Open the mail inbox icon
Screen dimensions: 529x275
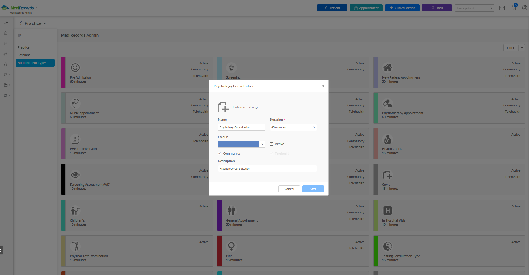click(x=502, y=8)
